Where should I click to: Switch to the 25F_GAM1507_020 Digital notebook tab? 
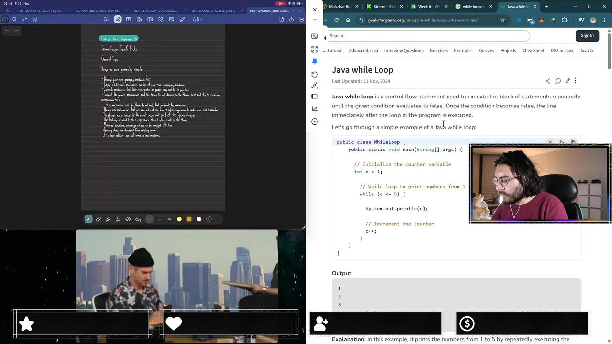213,11
